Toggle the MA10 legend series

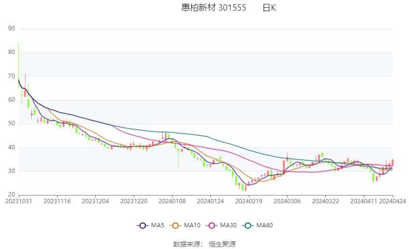tap(185, 225)
